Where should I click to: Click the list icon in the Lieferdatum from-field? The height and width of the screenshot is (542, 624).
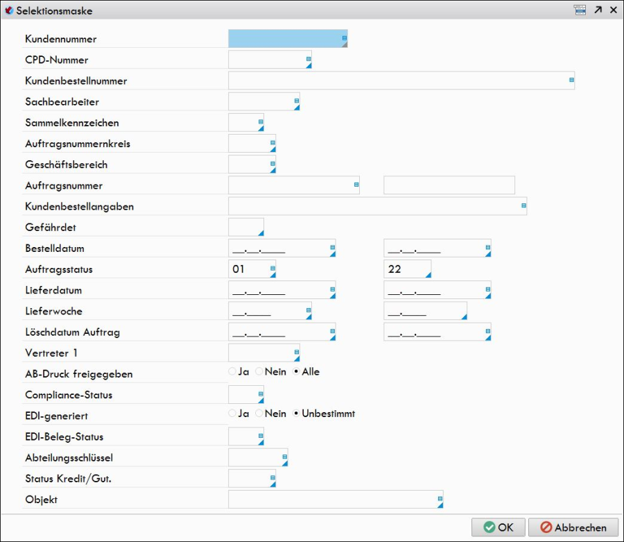click(x=332, y=289)
